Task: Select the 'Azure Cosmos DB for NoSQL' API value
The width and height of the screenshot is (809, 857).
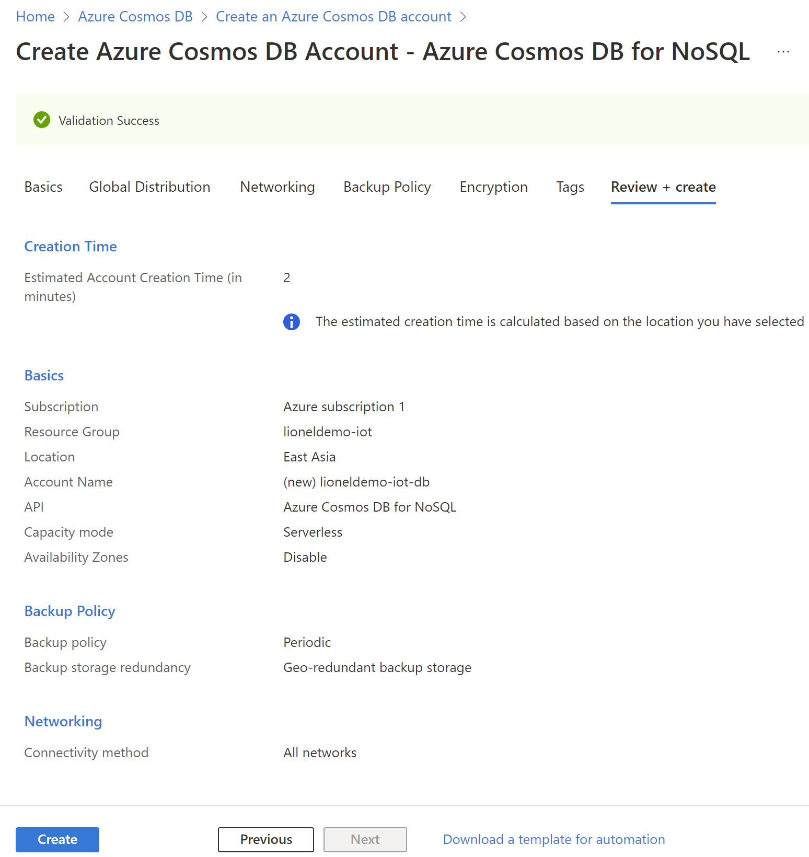Action: point(369,507)
